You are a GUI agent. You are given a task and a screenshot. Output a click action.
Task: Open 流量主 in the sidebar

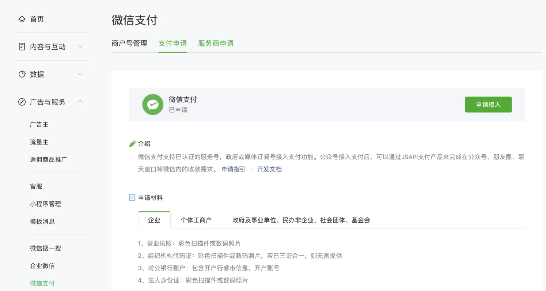coord(39,142)
